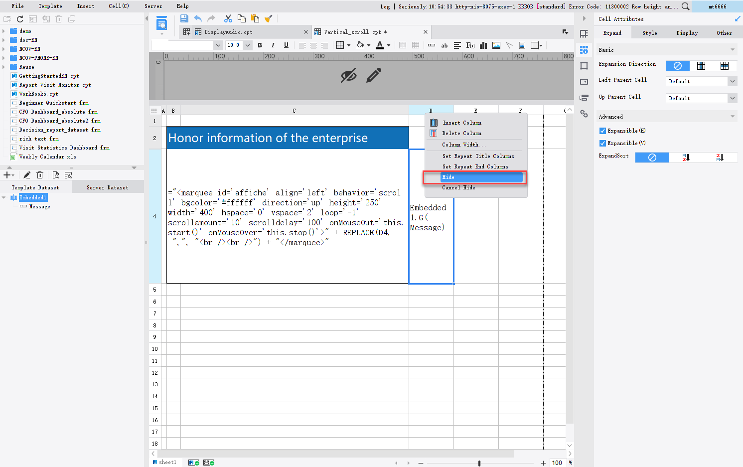The height and width of the screenshot is (467, 743).
Task: Uncheck Expansible (V) checkbox
Action: pyautogui.click(x=602, y=143)
